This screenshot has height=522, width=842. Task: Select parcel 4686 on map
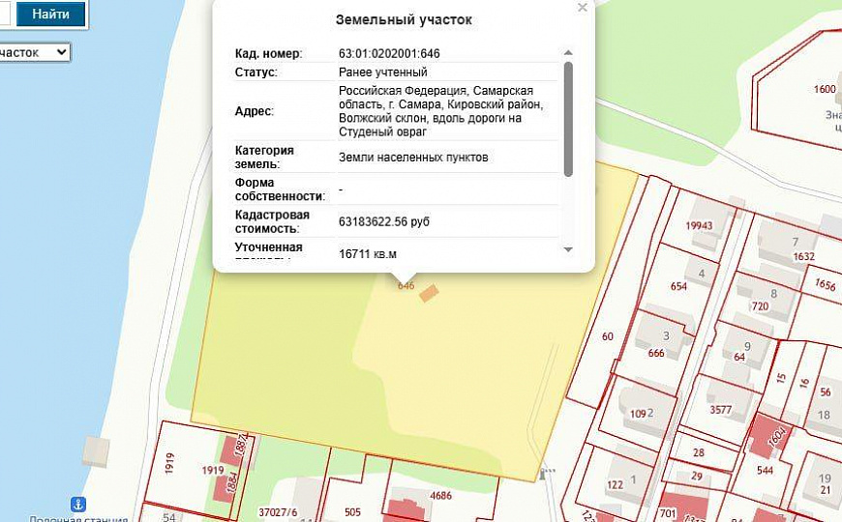tap(440, 496)
